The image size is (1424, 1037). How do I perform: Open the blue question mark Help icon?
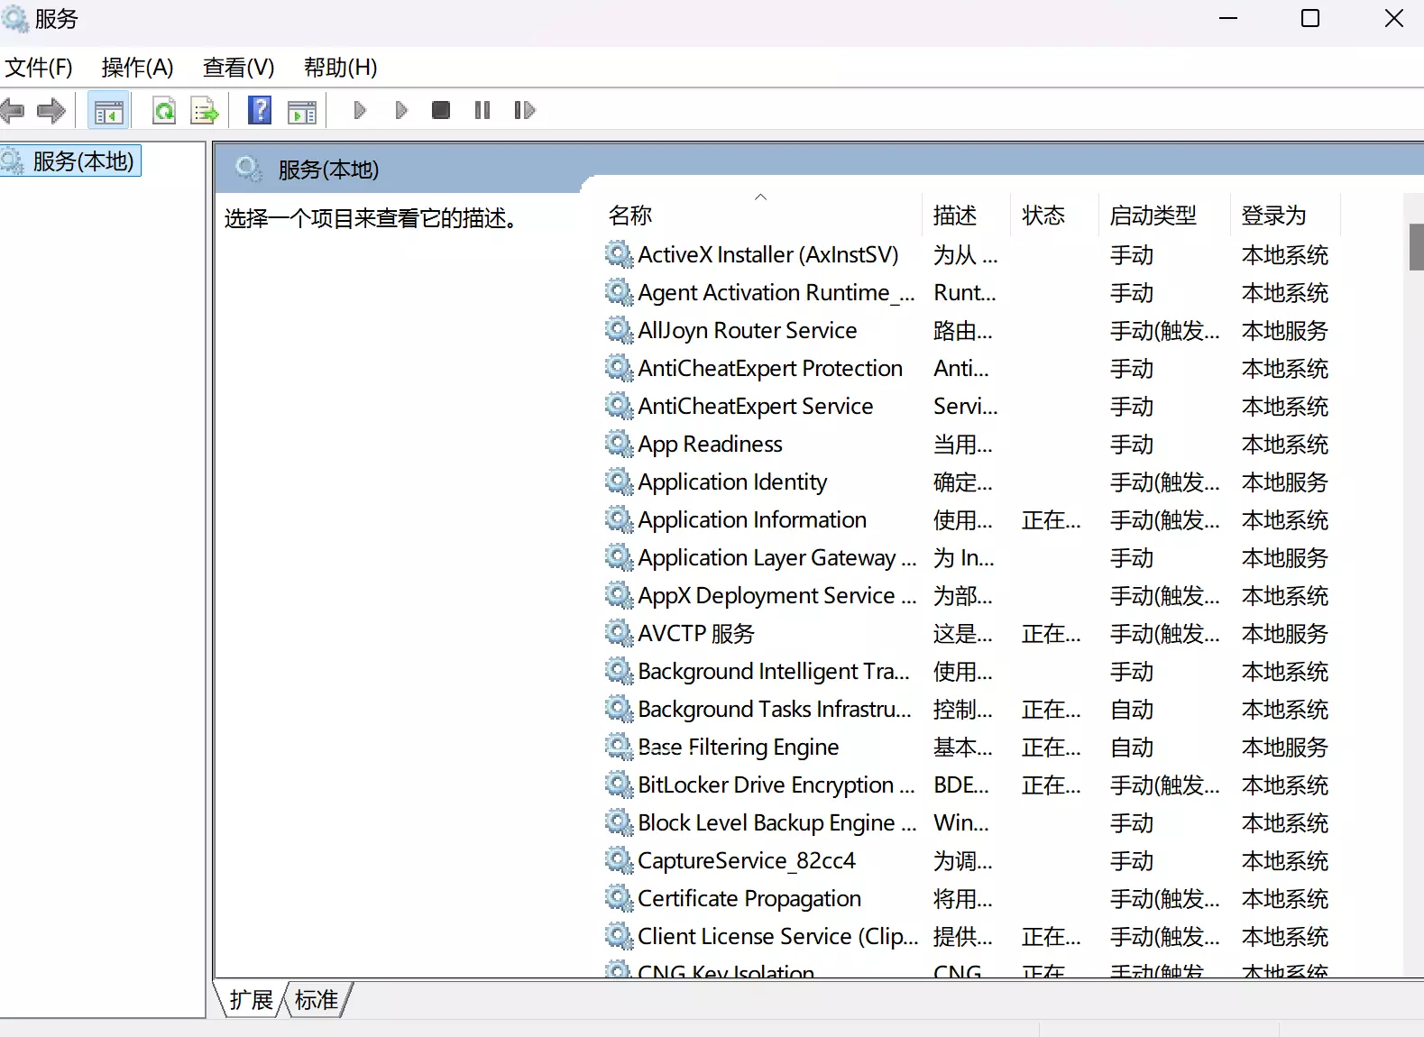tap(260, 110)
